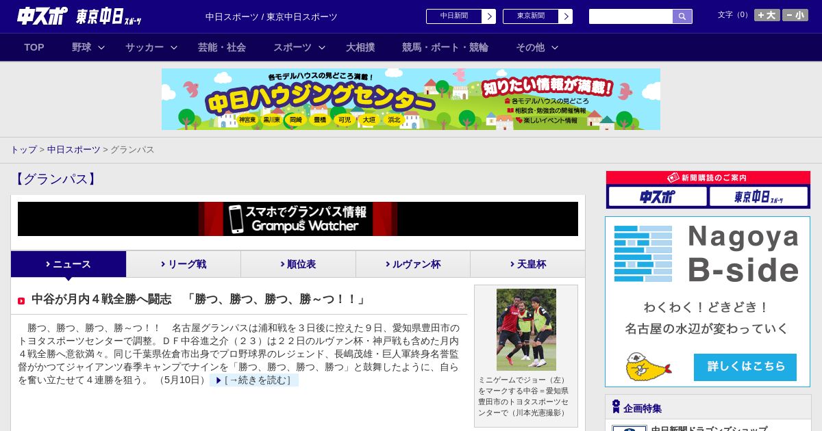Screen dimensions: 822x431
Task: Click the arrow beside 中日新聞
Action: tap(489, 16)
